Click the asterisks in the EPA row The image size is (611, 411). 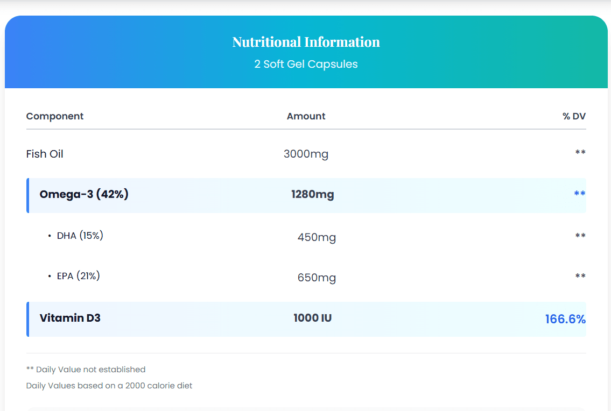pos(580,276)
